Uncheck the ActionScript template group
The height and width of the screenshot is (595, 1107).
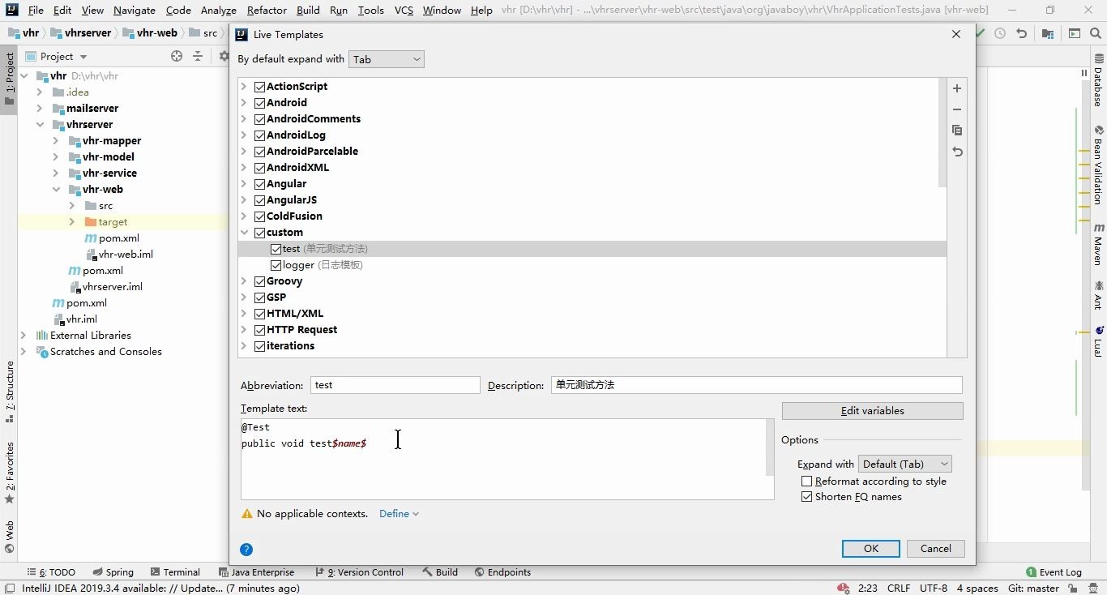point(260,87)
